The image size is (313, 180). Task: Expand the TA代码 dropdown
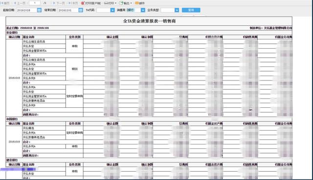click(112, 10)
